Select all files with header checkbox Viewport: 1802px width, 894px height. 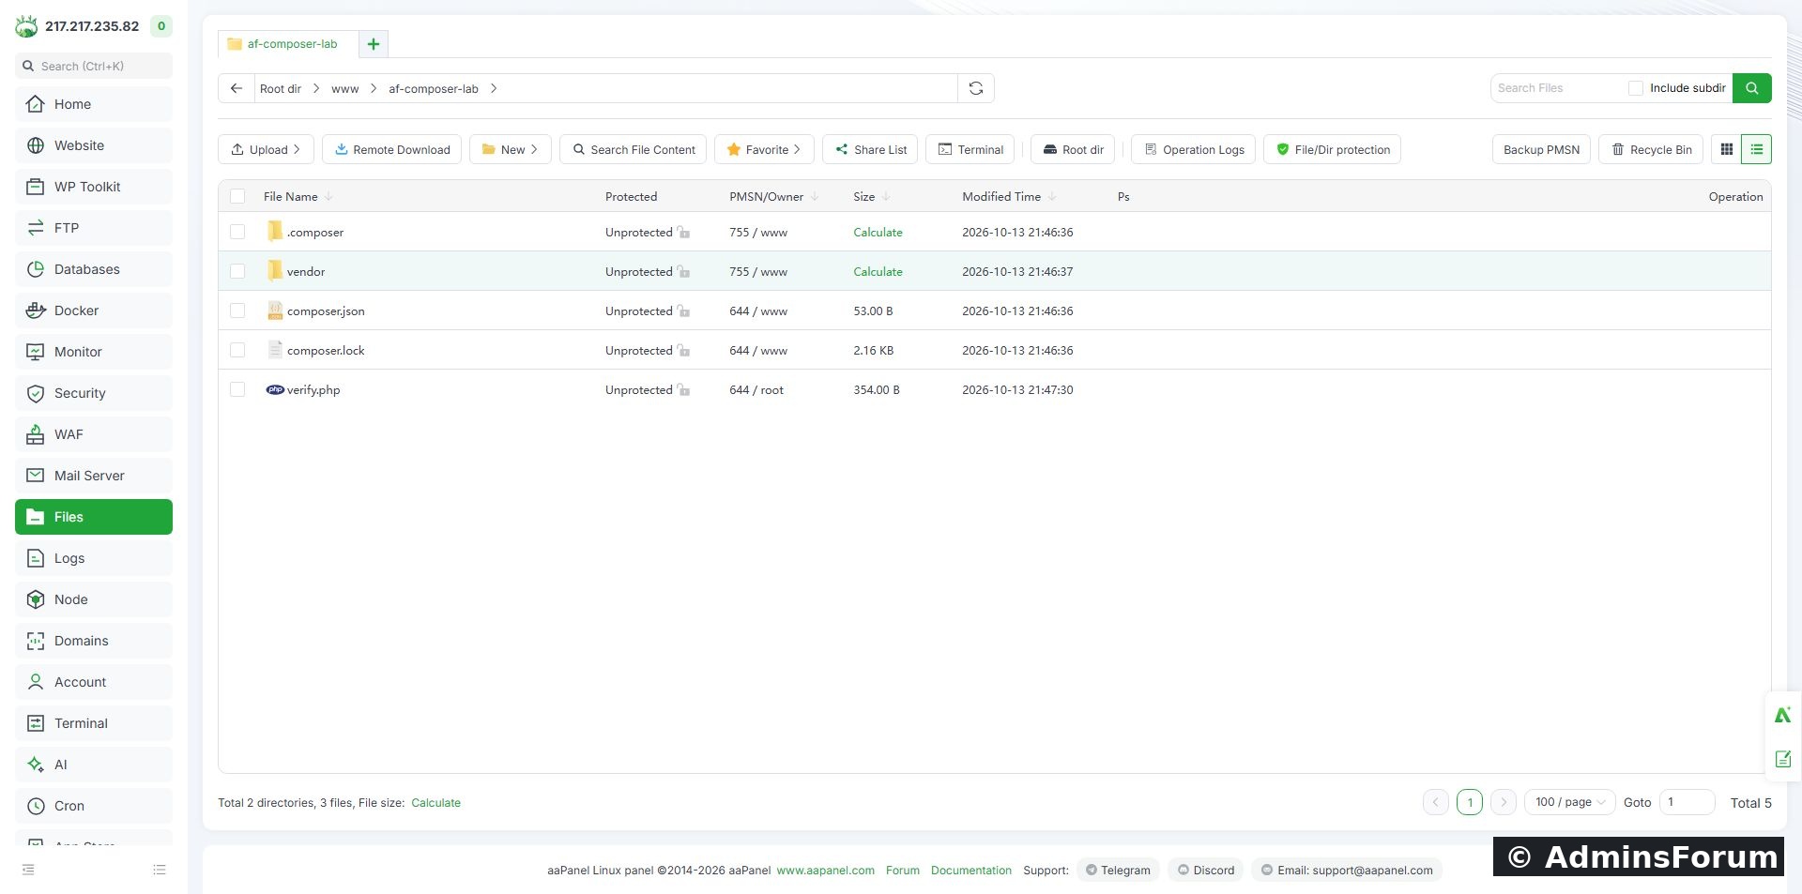pyautogui.click(x=237, y=197)
